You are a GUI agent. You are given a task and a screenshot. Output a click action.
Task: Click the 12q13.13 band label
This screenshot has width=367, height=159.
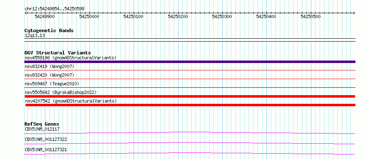pos(35,36)
